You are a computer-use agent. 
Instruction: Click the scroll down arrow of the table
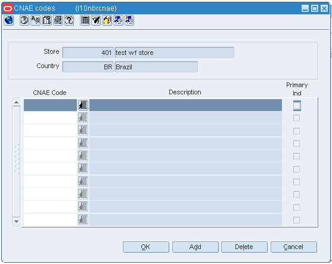tap(16, 222)
